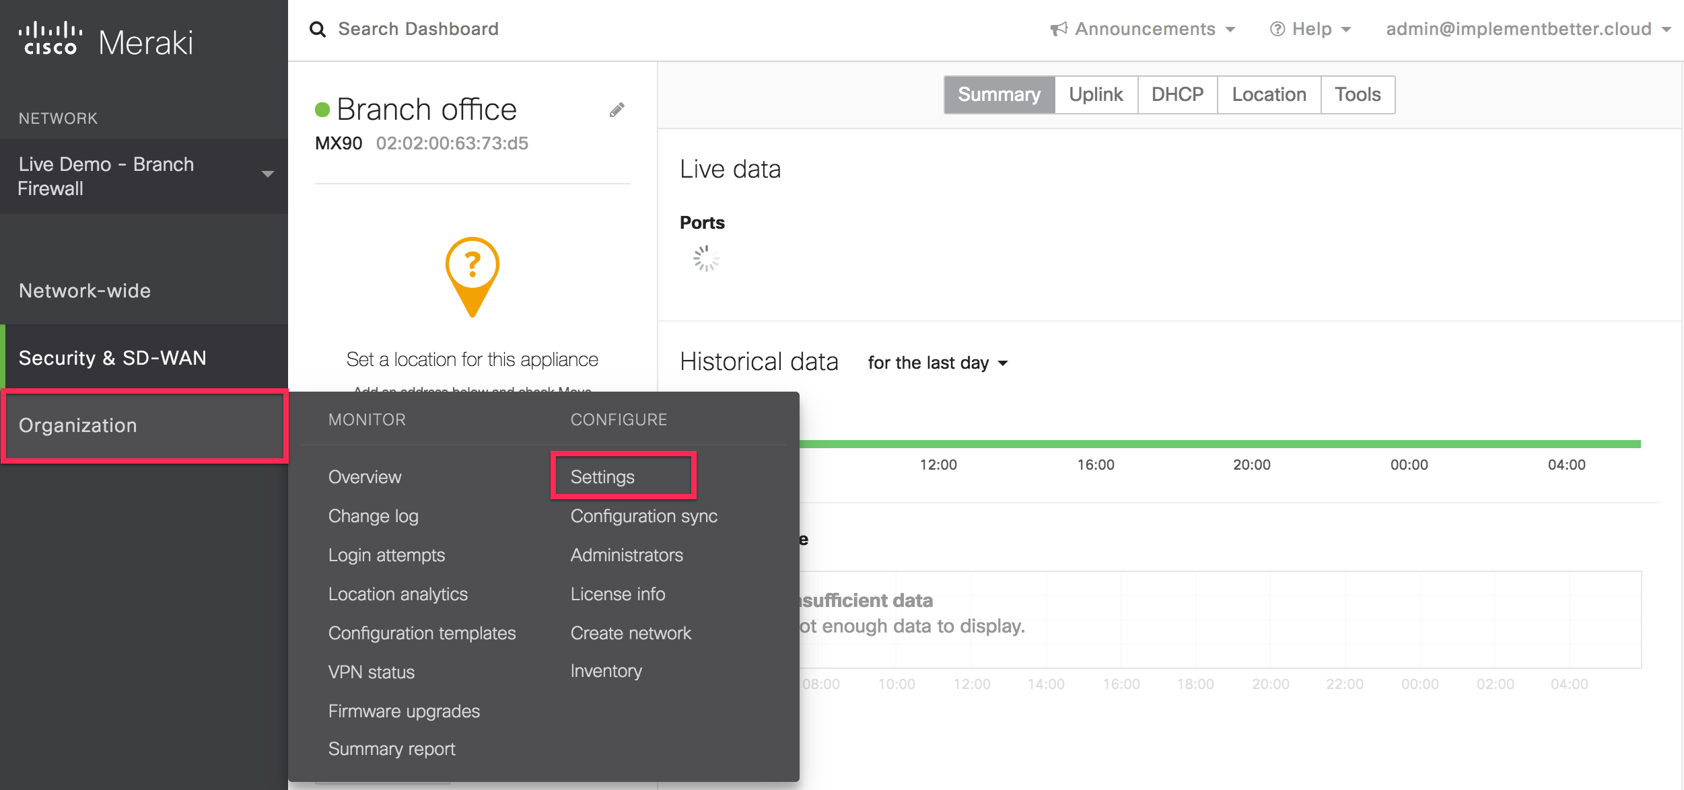Open the Network-wide section
The height and width of the screenshot is (790, 1684).
pos(85,290)
